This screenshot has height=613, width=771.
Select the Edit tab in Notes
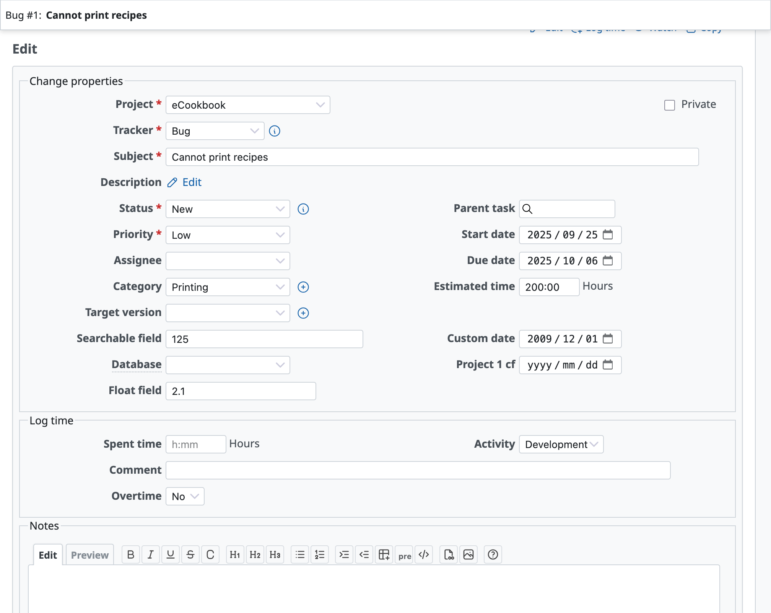point(48,555)
